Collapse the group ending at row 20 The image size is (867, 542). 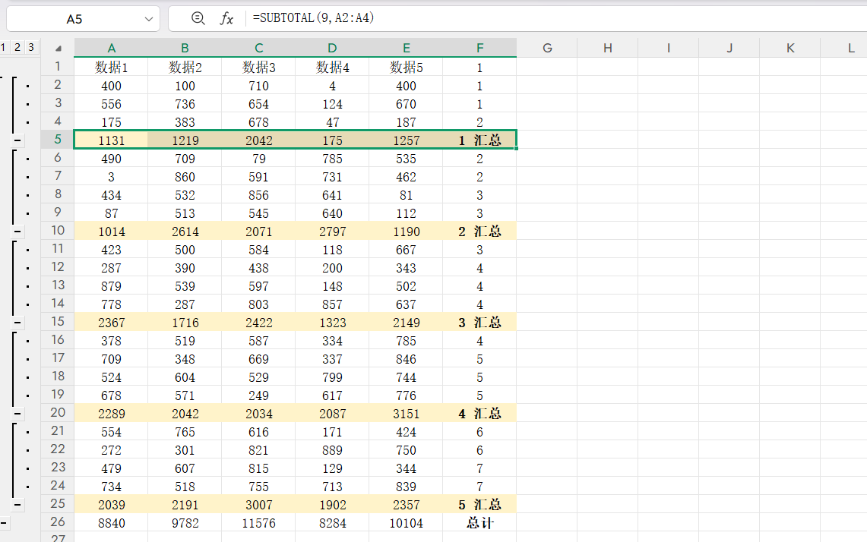coord(17,414)
